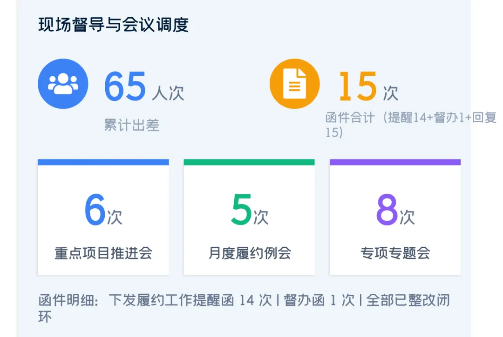Click the 专项专题会 label text
Image resolution: width=503 pixels, height=337 pixels.
pyautogui.click(x=395, y=253)
